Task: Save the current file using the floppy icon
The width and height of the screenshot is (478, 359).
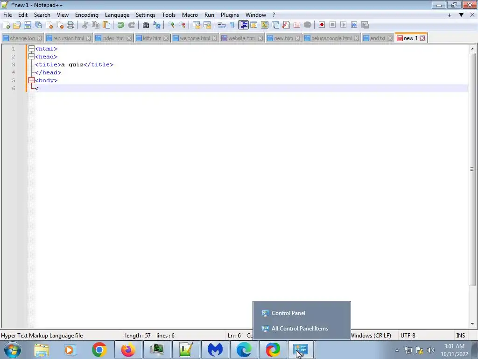Action: click(x=28, y=25)
